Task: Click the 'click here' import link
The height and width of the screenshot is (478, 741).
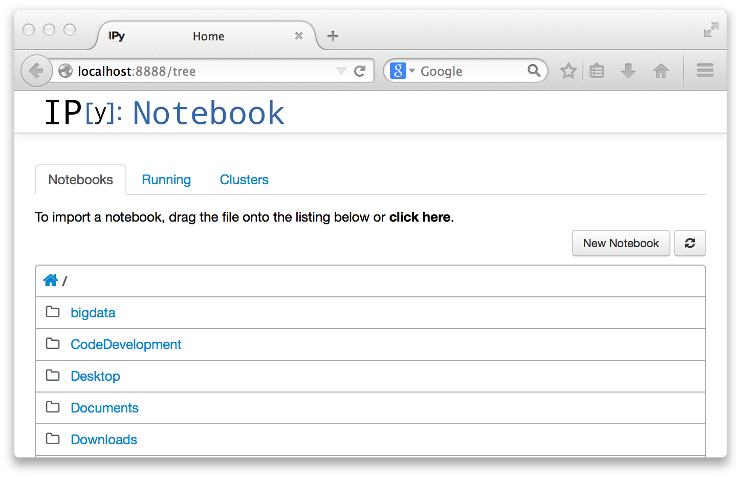Action: tap(420, 217)
